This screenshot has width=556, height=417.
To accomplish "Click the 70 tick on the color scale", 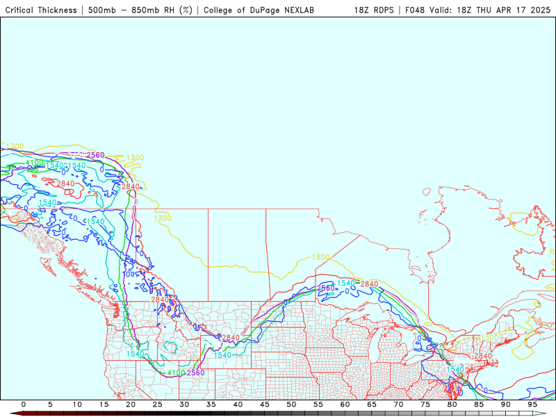I will pyautogui.click(x=398, y=404).
